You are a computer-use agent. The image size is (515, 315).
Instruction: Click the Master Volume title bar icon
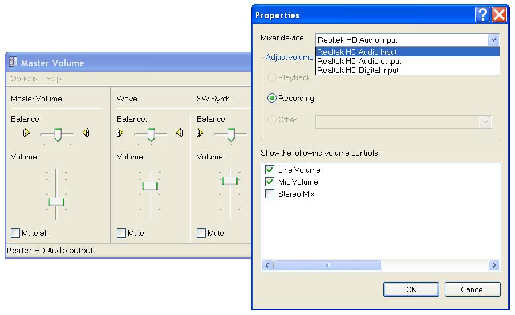pos(13,63)
